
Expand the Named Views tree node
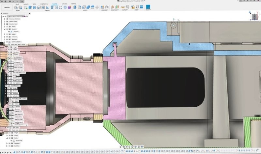(x=5, y=22)
